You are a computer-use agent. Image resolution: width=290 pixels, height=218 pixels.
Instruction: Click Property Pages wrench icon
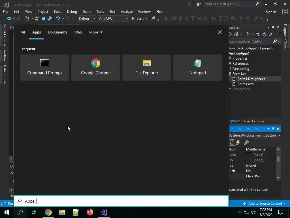pos(246,142)
